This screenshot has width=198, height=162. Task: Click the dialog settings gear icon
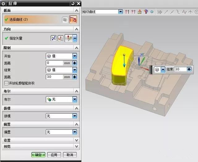click(3, 3)
